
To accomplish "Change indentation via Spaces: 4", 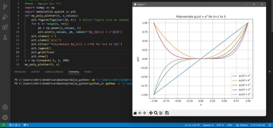I will point(208,125).
